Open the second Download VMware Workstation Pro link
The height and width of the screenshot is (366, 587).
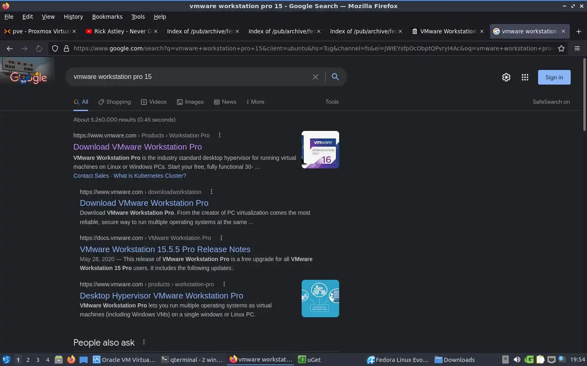(144, 203)
